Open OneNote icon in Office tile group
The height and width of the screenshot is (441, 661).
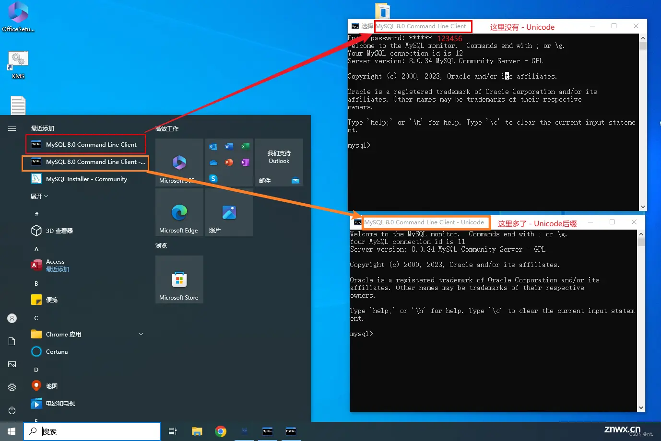click(x=245, y=162)
